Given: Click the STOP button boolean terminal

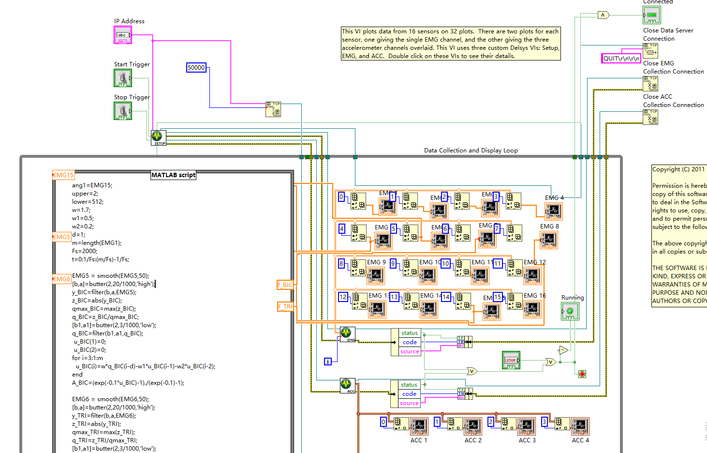Looking at the screenshot, I should click(x=511, y=361).
